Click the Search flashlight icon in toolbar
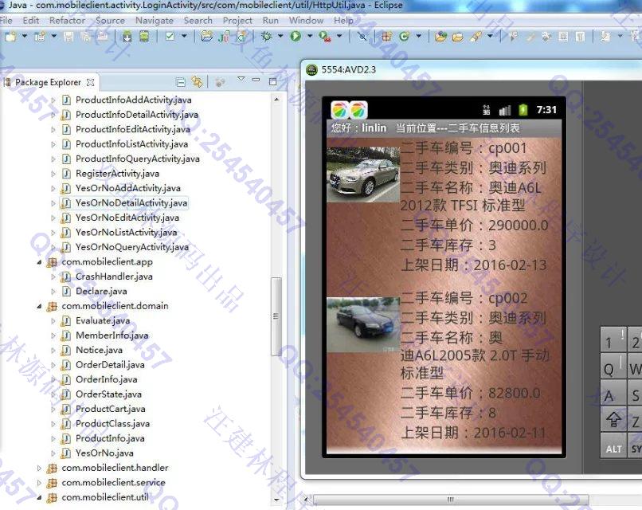This screenshot has height=510, width=642. point(476,37)
